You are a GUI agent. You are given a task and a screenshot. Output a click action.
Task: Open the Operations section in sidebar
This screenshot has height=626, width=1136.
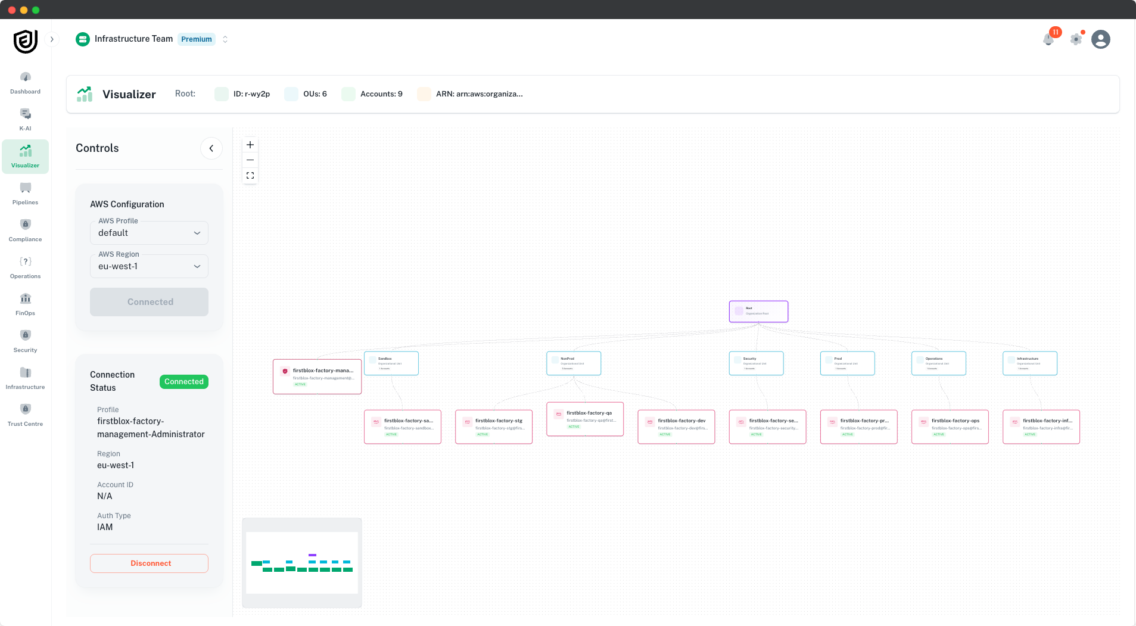pos(25,267)
